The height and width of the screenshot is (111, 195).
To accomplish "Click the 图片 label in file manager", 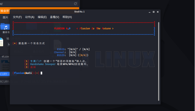I will (5, 17).
